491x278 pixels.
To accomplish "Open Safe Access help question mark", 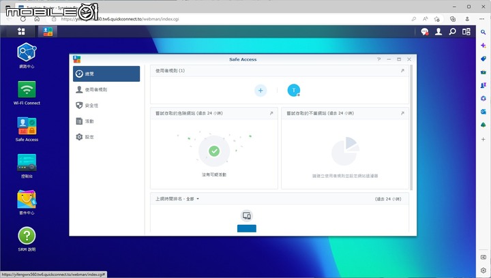I will click(379, 59).
